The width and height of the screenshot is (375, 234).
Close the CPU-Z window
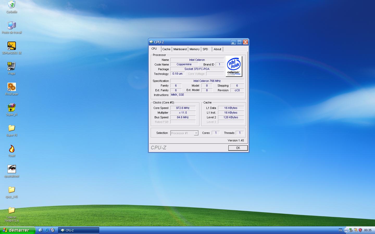tap(245, 42)
